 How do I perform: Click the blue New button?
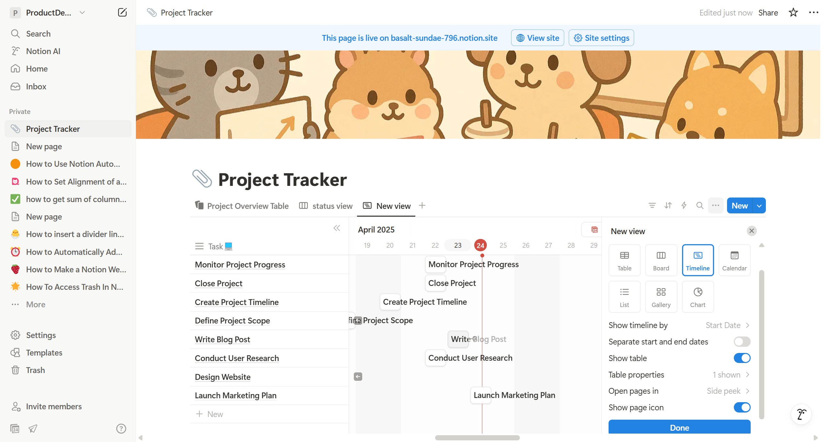[740, 206]
